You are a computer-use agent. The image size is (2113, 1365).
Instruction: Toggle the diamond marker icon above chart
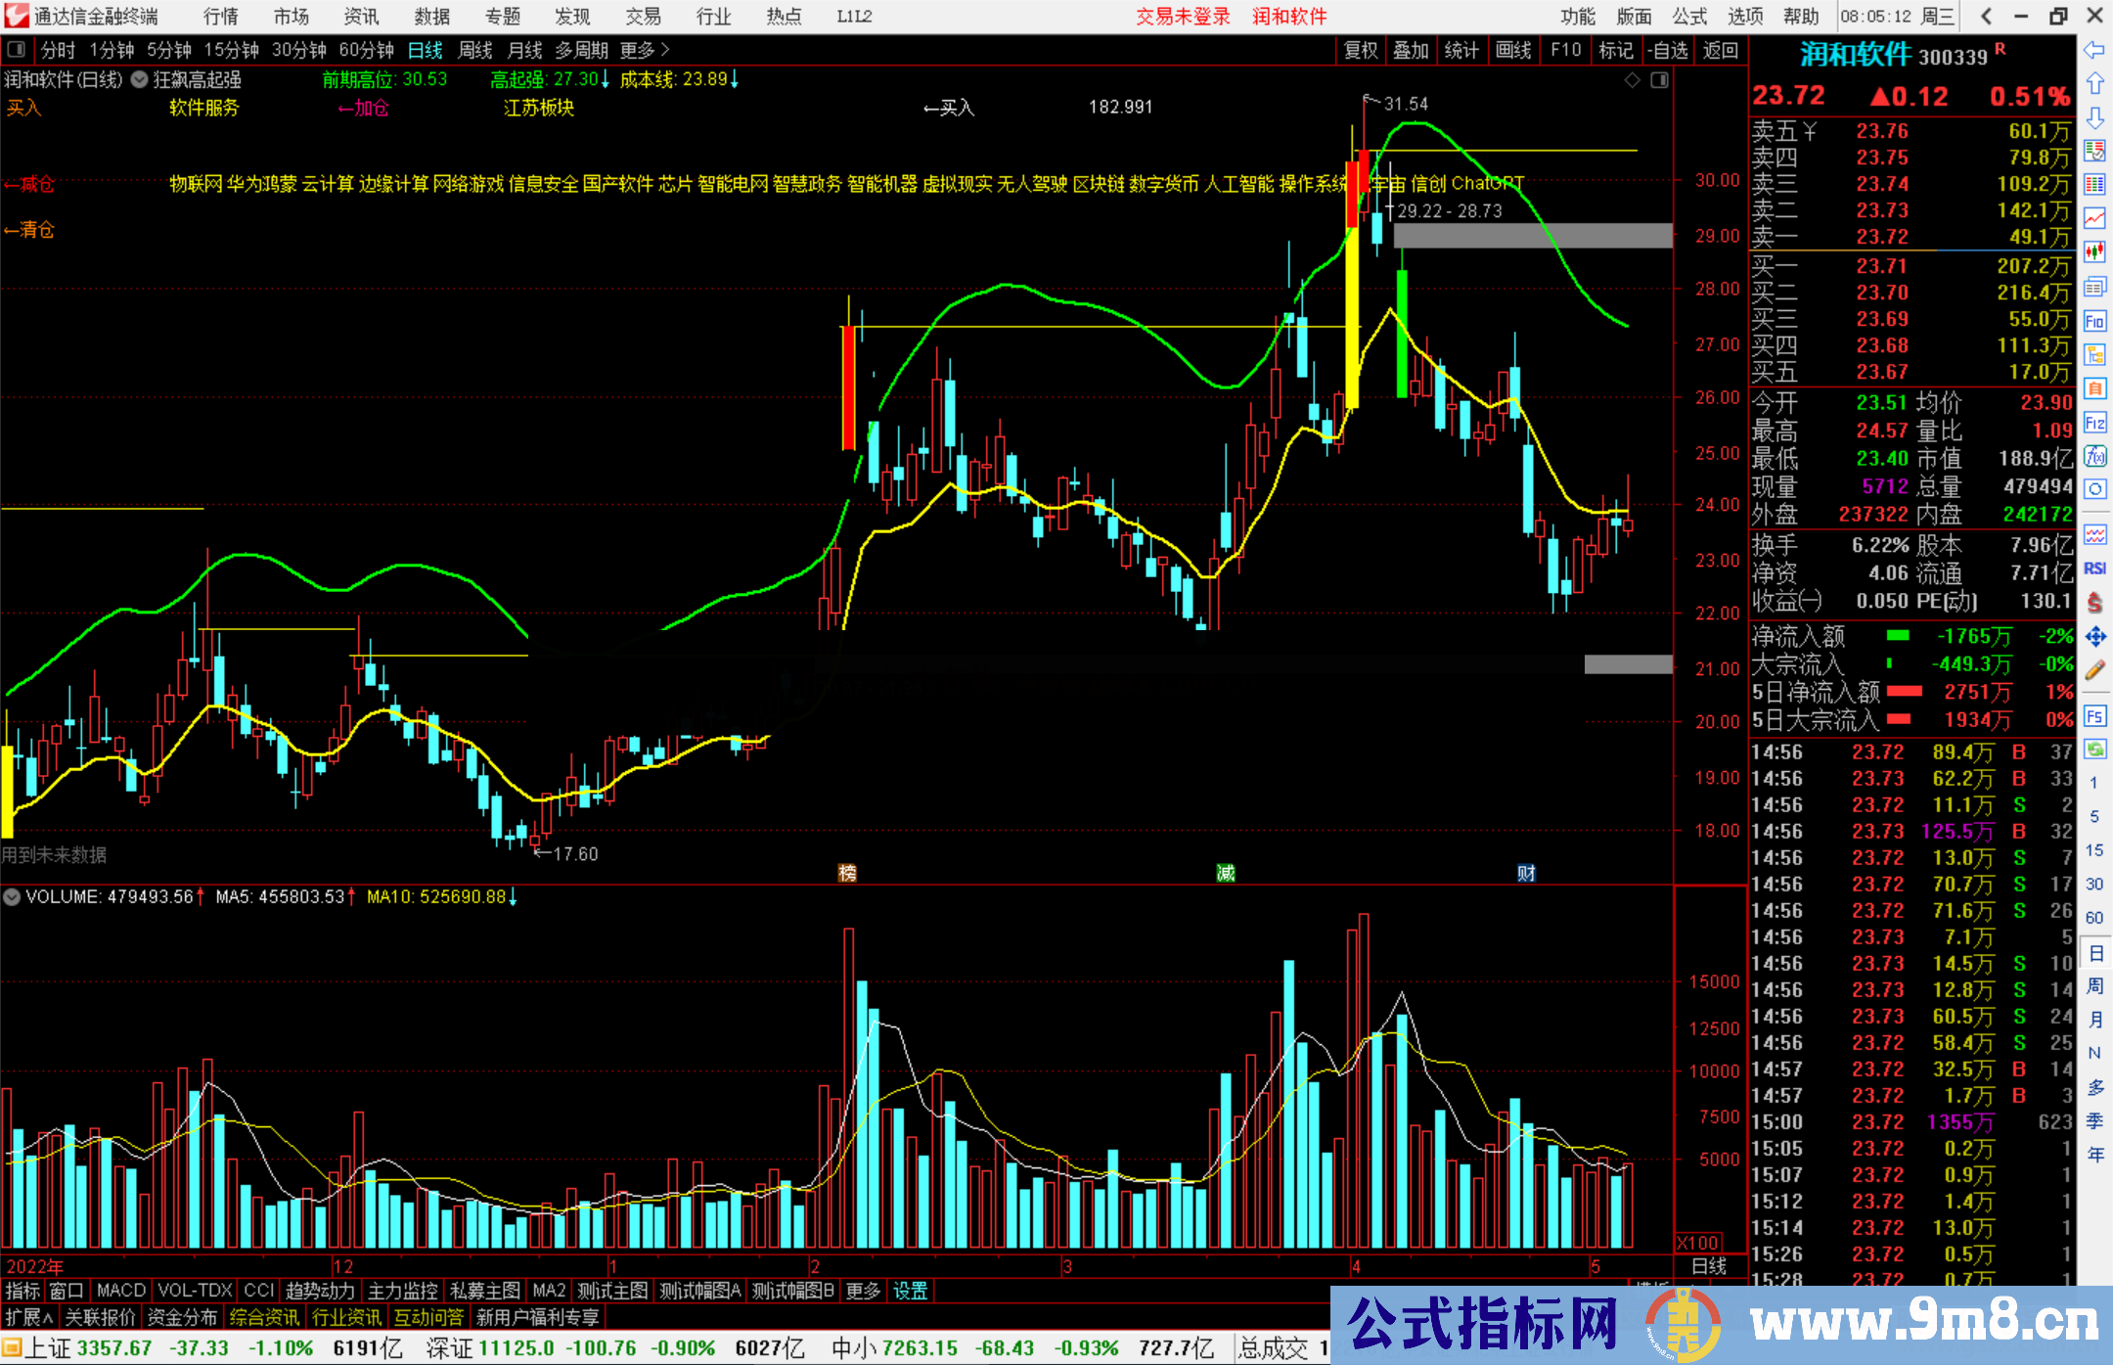pos(1632,80)
